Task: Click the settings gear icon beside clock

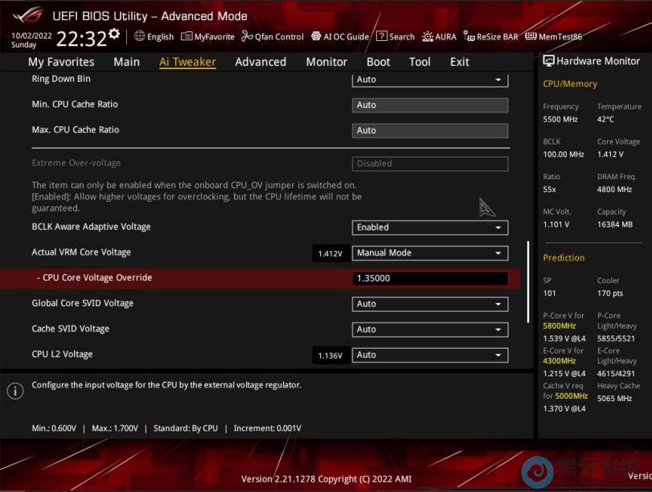Action: coord(114,35)
